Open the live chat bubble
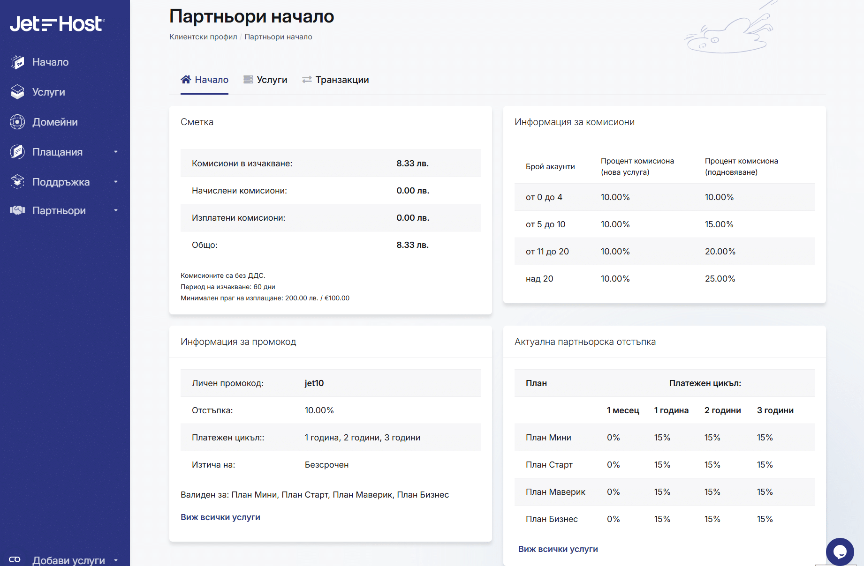The width and height of the screenshot is (864, 566). (840, 551)
